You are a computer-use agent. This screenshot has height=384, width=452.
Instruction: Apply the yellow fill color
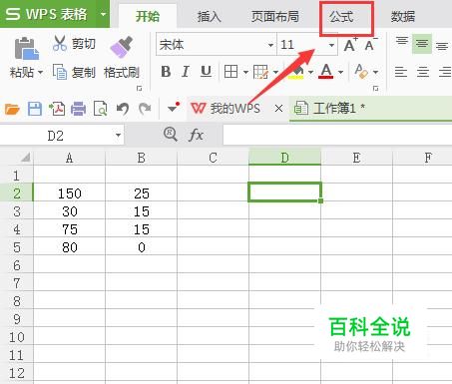pyautogui.click(x=295, y=72)
